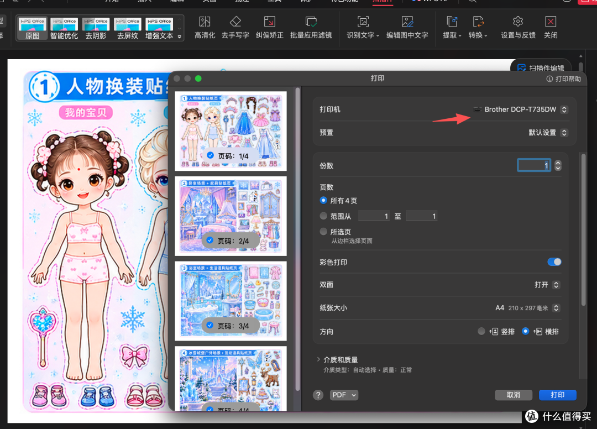Image resolution: width=597 pixels, height=429 pixels.
Task: Select the 所选页 selected pages radio button
Action: (x=323, y=232)
